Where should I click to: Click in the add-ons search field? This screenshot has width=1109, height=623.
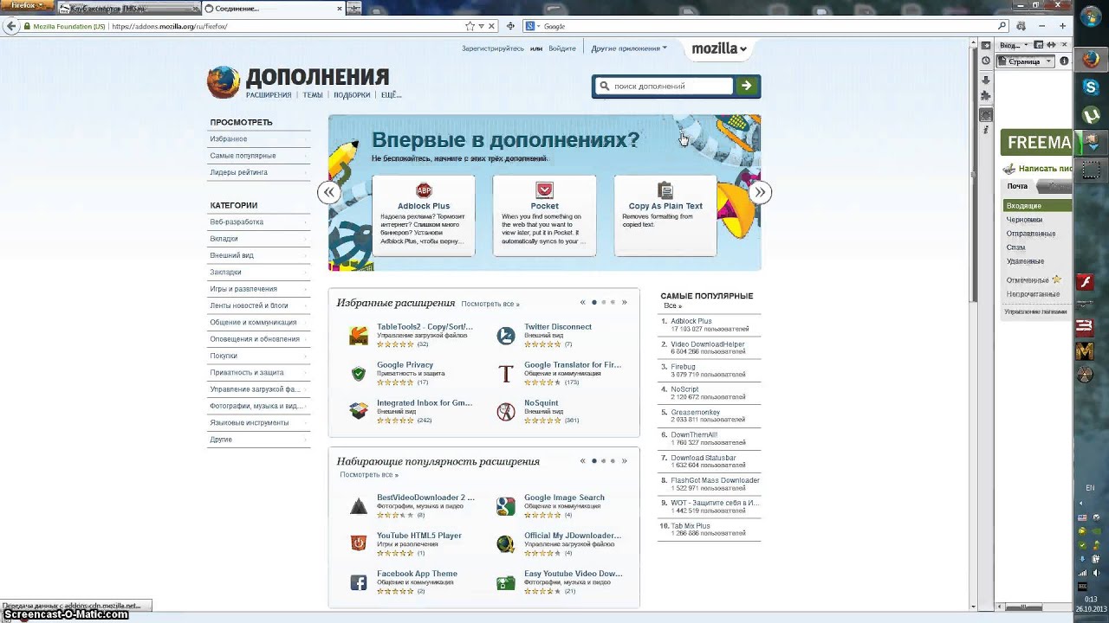point(665,86)
